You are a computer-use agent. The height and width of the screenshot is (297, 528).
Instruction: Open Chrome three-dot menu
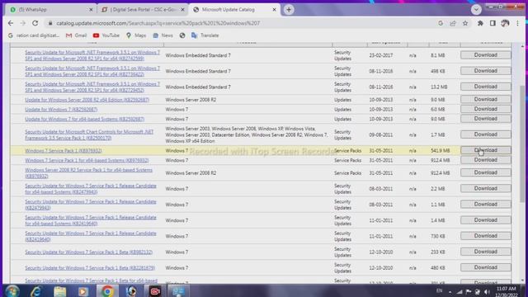click(517, 23)
